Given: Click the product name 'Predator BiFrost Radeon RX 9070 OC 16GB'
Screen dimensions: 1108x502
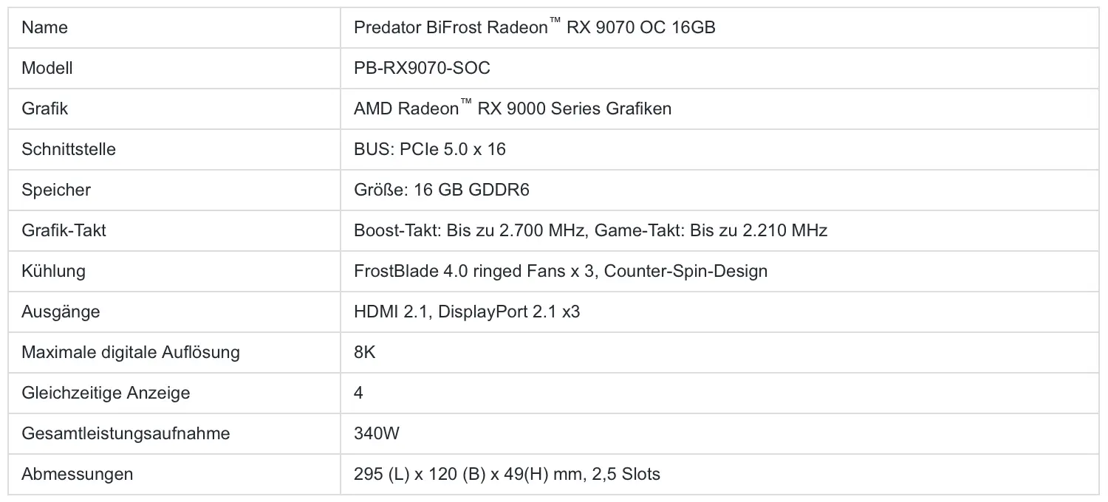Looking at the screenshot, I should (534, 28).
